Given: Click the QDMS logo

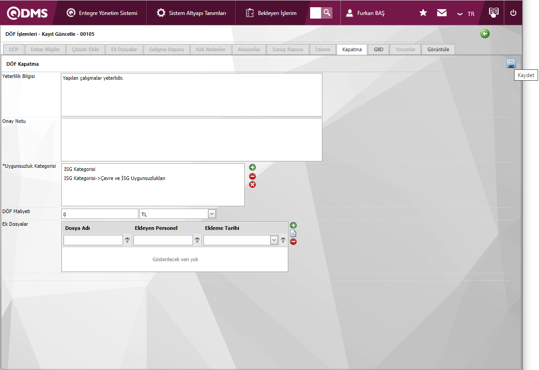Looking at the screenshot, I should pos(27,13).
